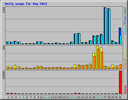This screenshot has width=128, height=100.
Task: Click day label 9 on the axis
Action: pos(38,97)
